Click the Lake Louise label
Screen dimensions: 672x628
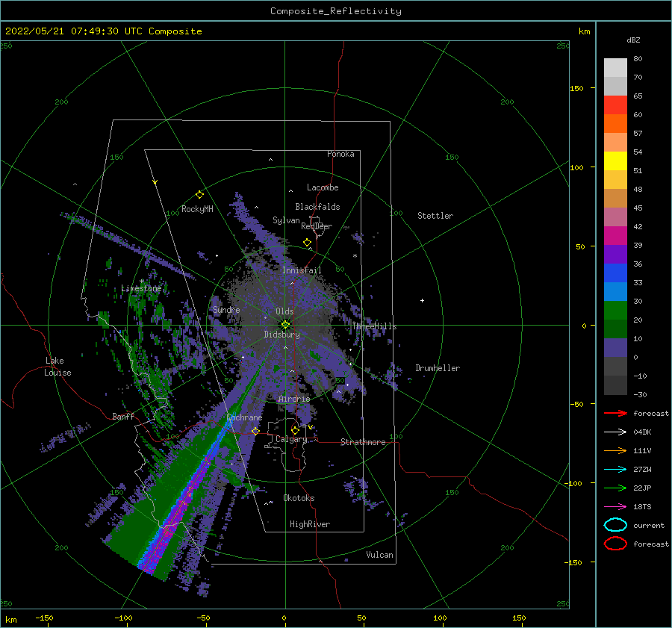pyautogui.click(x=57, y=367)
